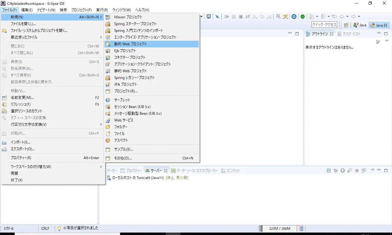
Task: Open the ヘルプ(H) menu
Action: coord(142,10)
